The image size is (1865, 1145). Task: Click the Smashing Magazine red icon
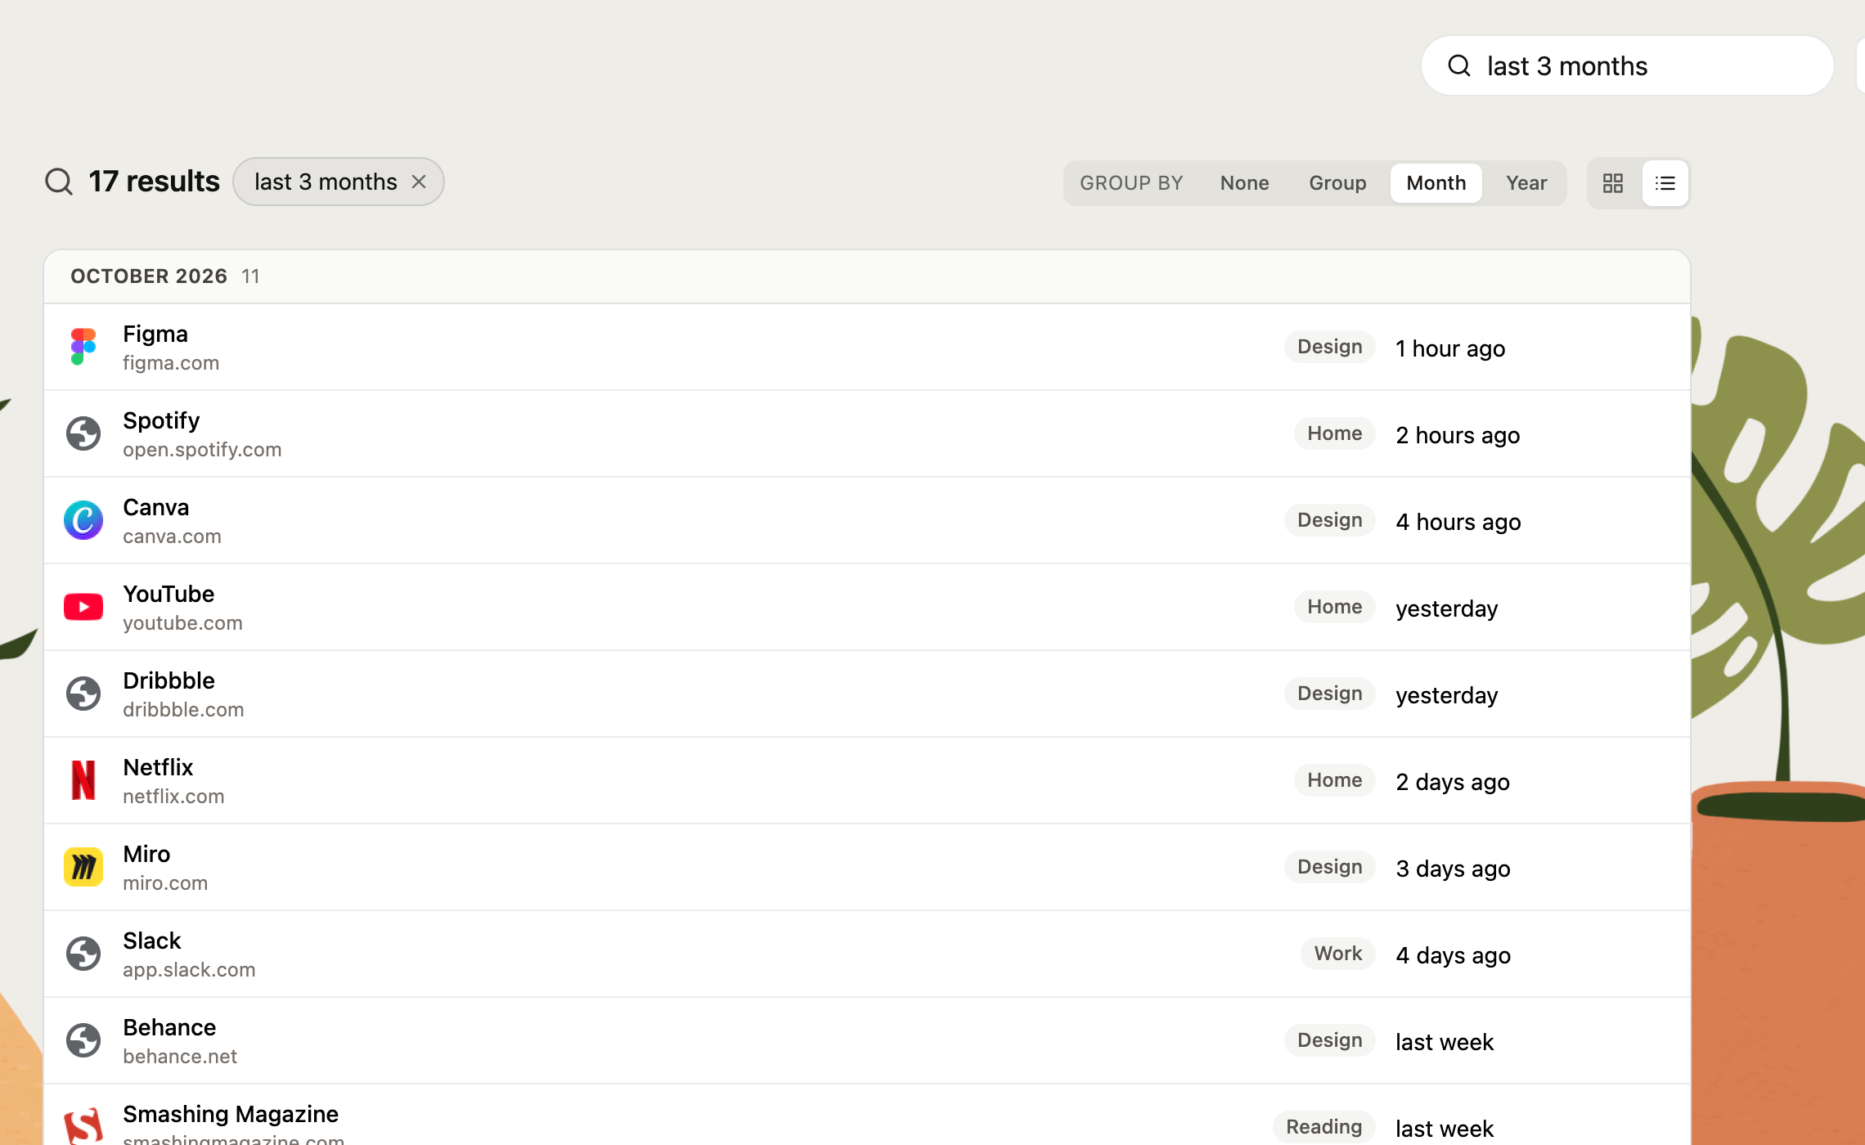[x=83, y=1125]
